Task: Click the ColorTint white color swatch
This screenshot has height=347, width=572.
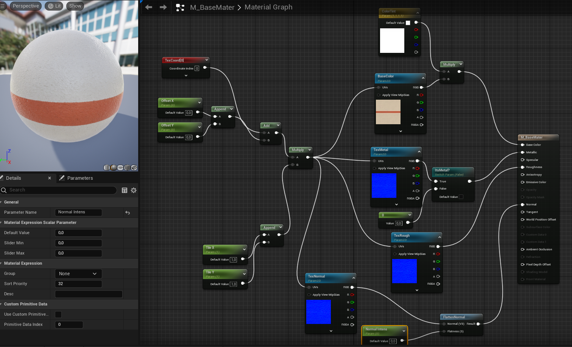Action: pos(408,23)
